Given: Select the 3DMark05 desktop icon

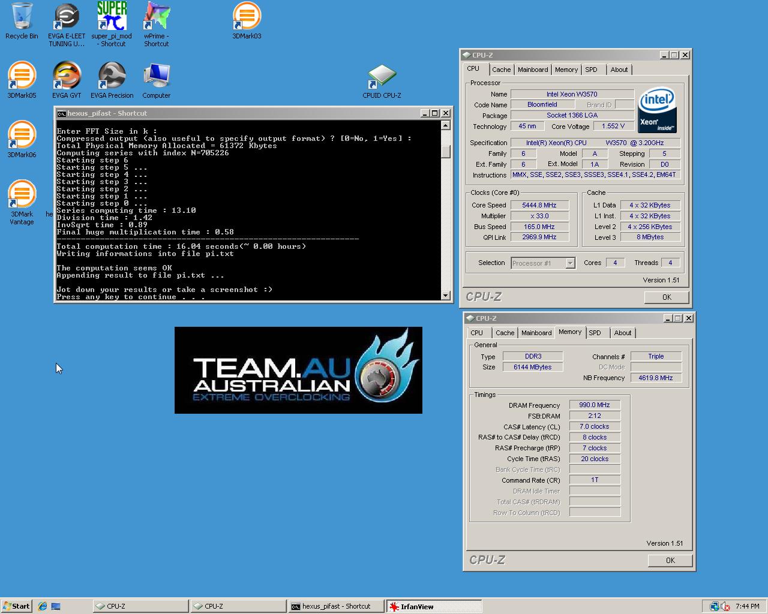Looking at the screenshot, I should (22, 80).
